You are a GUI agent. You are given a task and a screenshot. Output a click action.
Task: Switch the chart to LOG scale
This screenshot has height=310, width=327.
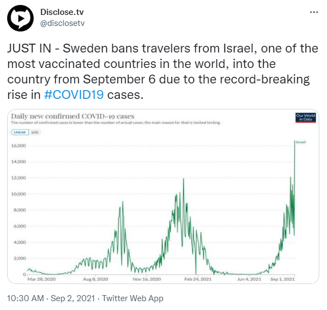[35, 132]
